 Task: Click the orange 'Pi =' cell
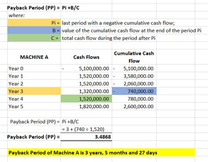[34, 23]
